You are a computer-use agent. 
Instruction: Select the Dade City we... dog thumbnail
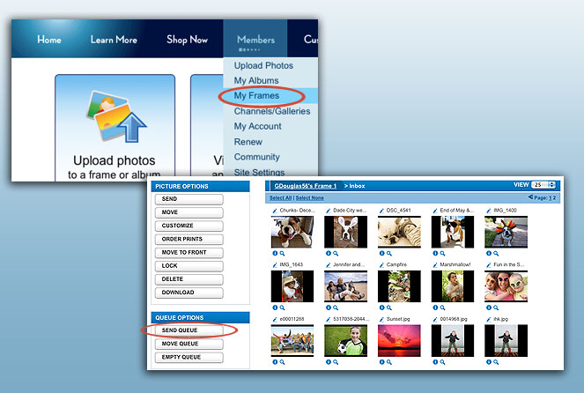[x=345, y=232]
